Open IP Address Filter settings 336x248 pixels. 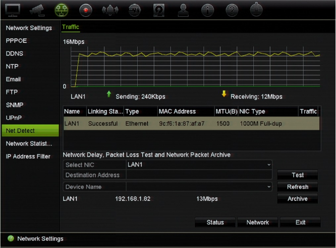[28, 156]
